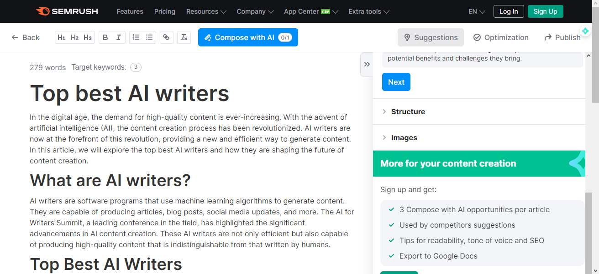Switch to the Suggestions tab
This screenshot has width=599, height=274.
coord(431,37)
